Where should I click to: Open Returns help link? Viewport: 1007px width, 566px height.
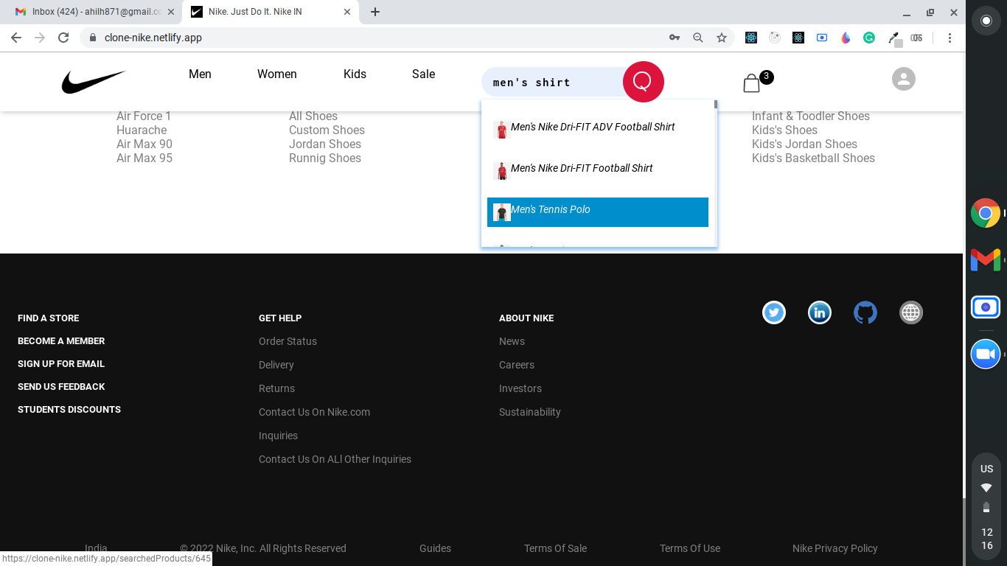pos(276,388)
